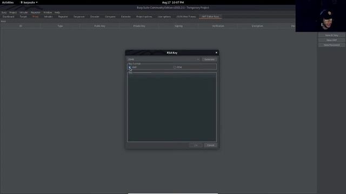Viewport: 346px width, 194px height.
Task: Open the clock showing Aug 17 10:07 PM
Action: click(x=173, y=2)
